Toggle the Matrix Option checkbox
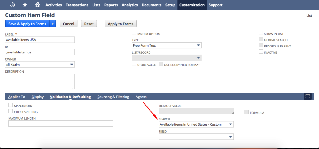The width and height of the screenshot is (319, 149). tap(134, 33)
